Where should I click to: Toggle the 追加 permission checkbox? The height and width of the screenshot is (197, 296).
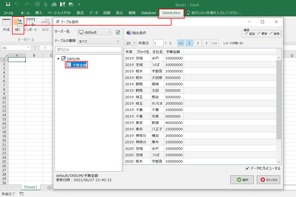(246, 34)
